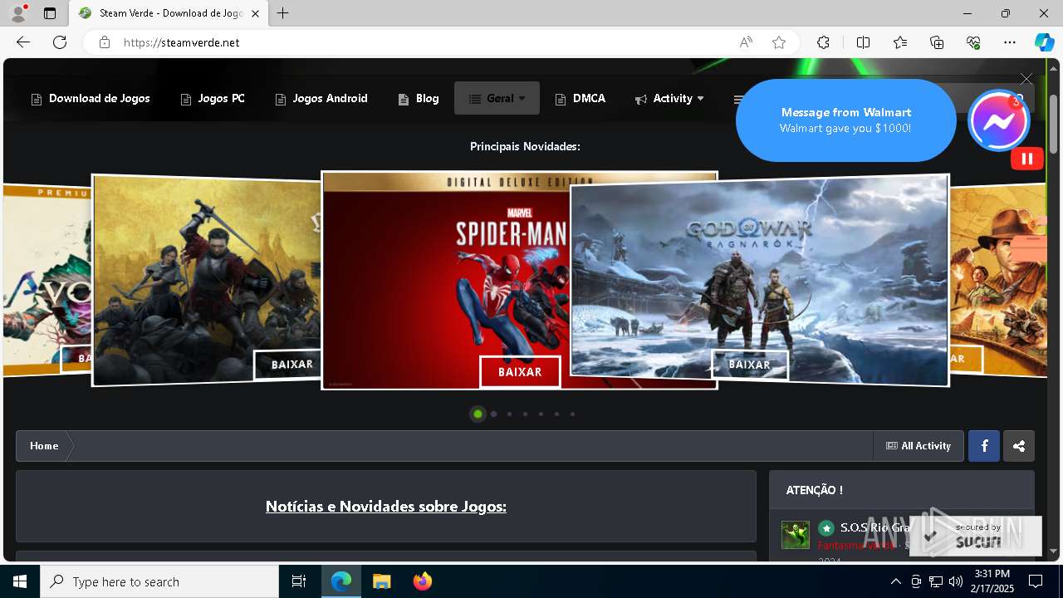The image size is (1063, 598).
Task: Open Task View on taskbar
Action: pos(299,581)
